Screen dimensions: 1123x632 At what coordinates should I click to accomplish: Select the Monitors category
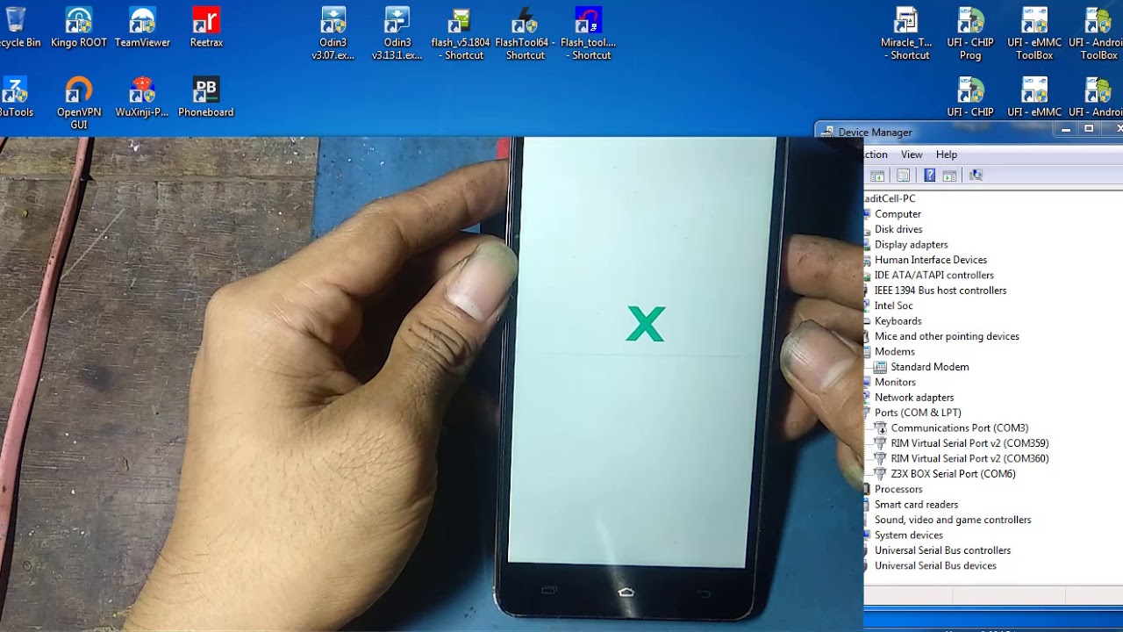tap(895, 383)
